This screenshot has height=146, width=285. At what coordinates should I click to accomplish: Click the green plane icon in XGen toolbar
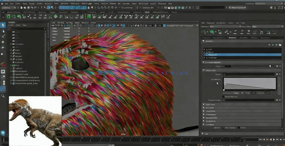tap(212, 32)
